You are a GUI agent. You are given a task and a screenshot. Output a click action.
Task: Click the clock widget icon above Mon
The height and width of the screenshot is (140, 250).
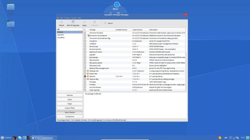[116, 4]
